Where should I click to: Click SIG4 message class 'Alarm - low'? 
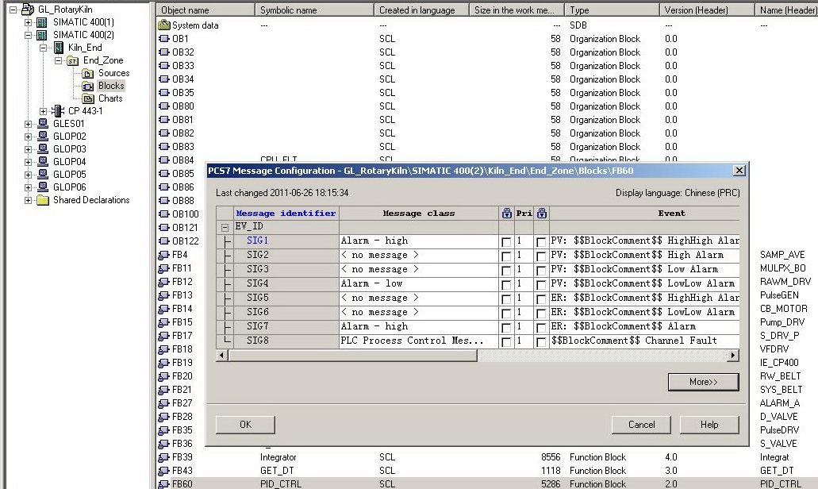pyautogui.click(x=418, y=284)
